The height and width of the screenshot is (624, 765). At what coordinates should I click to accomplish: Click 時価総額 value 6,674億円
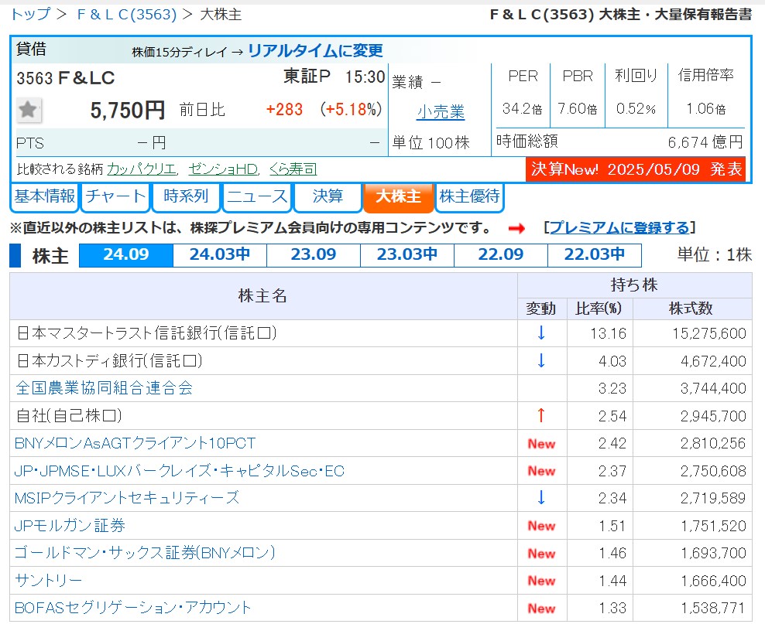705,142
